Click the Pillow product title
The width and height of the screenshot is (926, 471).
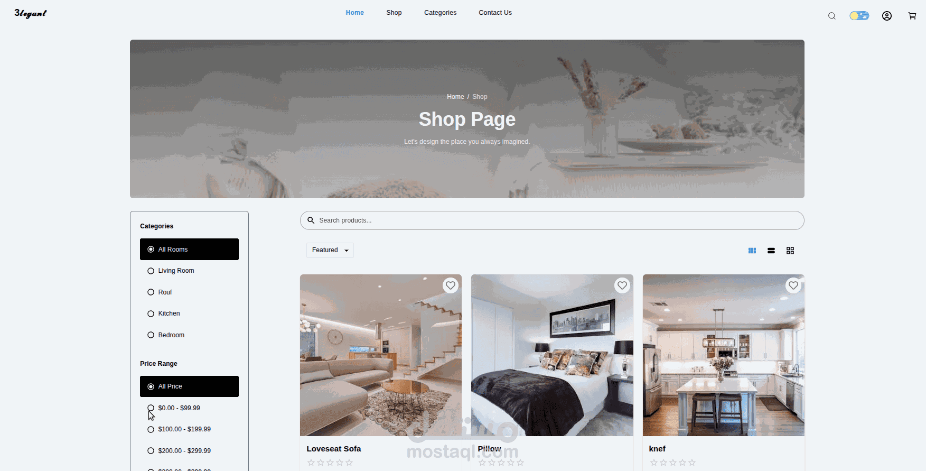click(x=490, y=449)
